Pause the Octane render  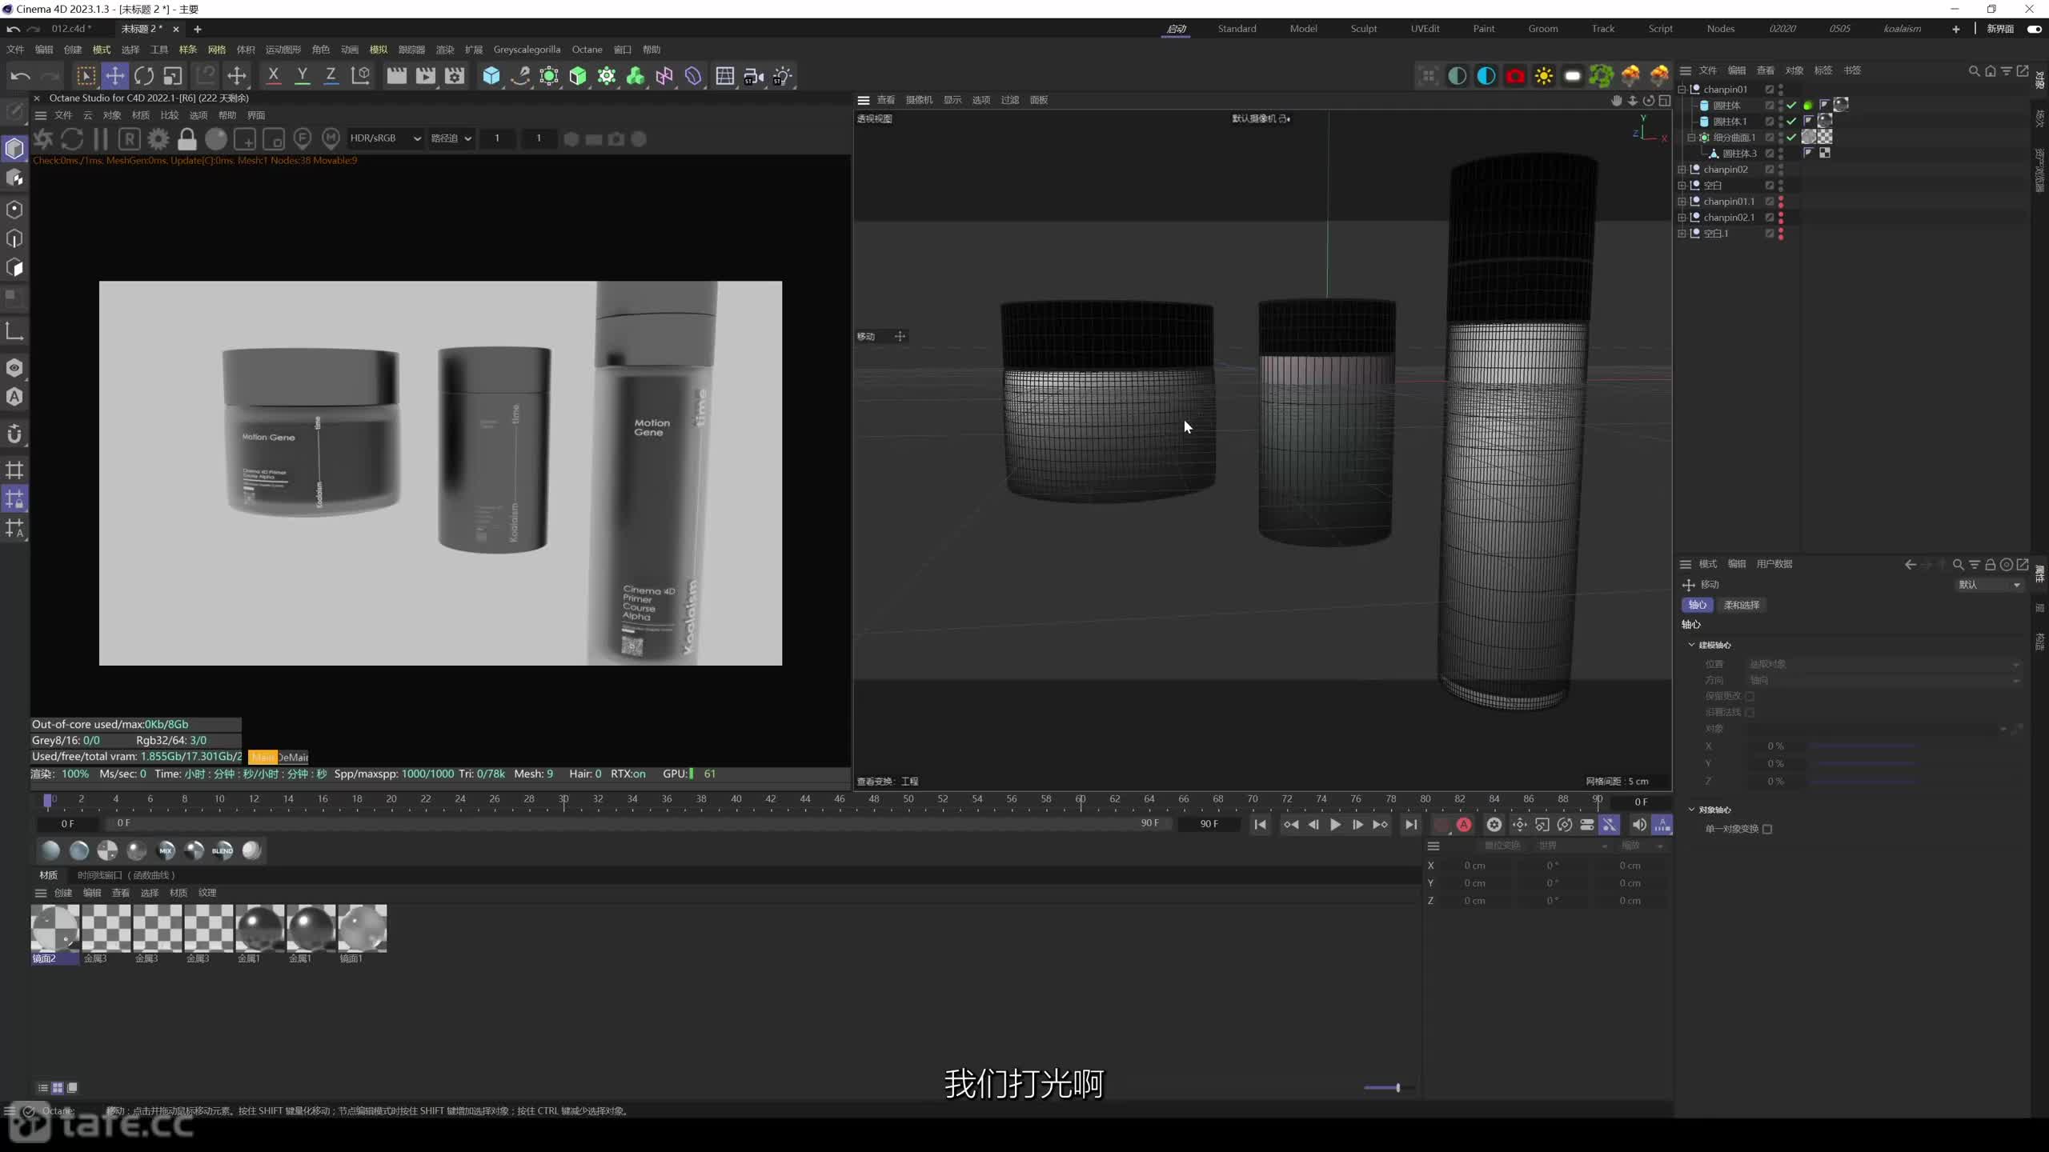[101, 138]
